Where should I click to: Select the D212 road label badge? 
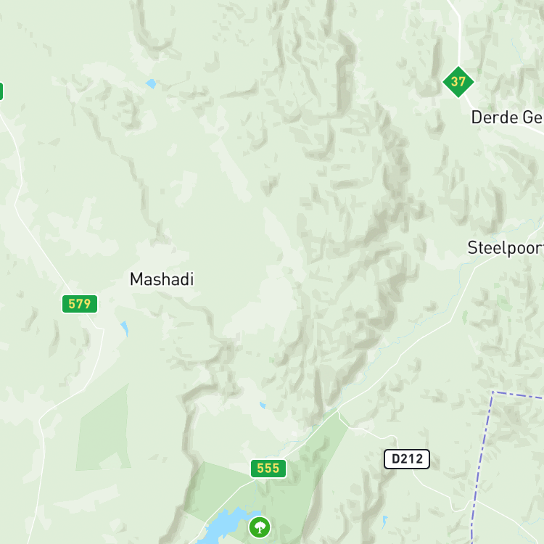pos(407,459)
